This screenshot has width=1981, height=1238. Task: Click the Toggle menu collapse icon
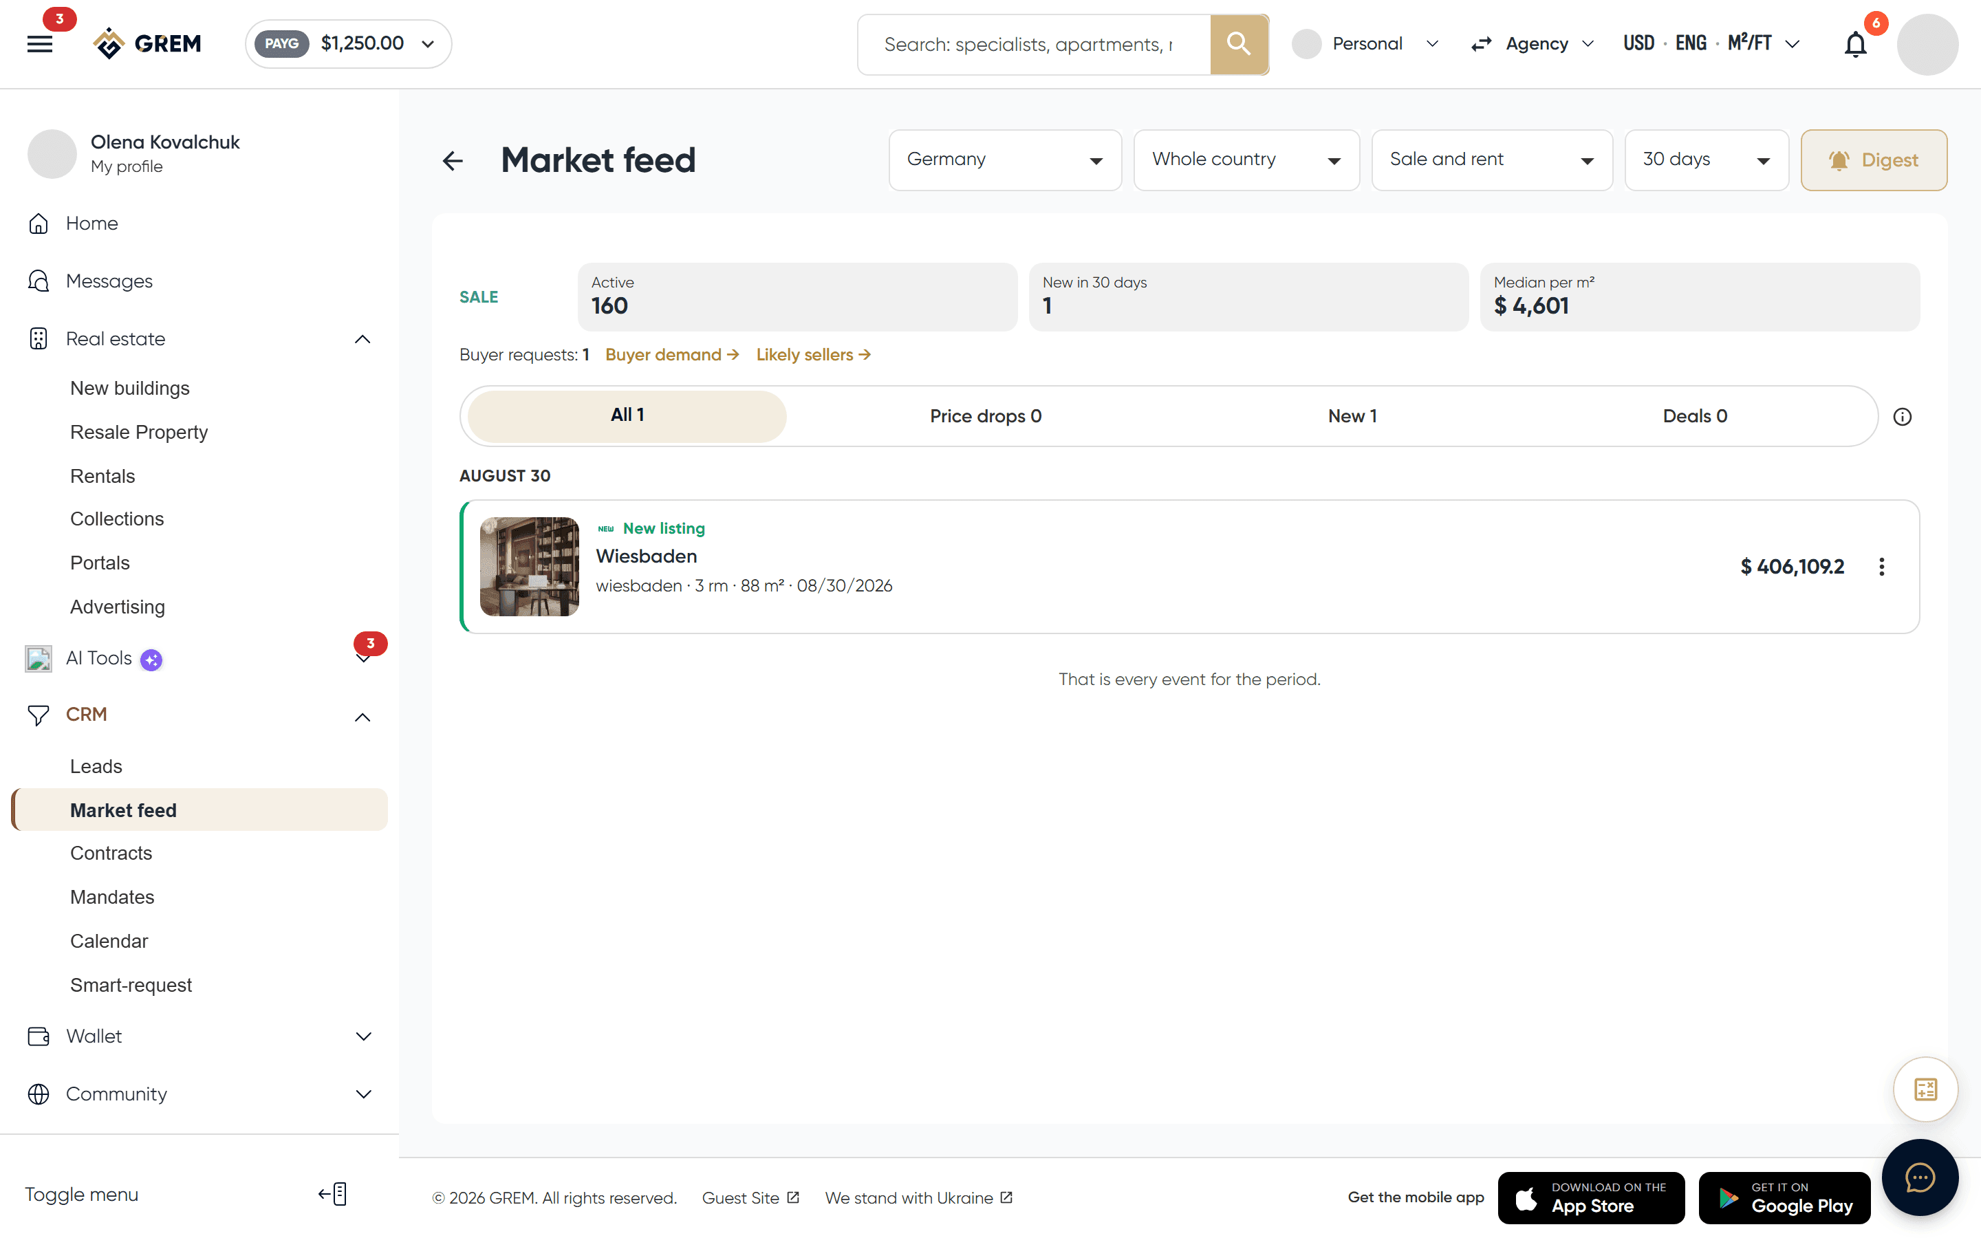(x=332, y=1194)
